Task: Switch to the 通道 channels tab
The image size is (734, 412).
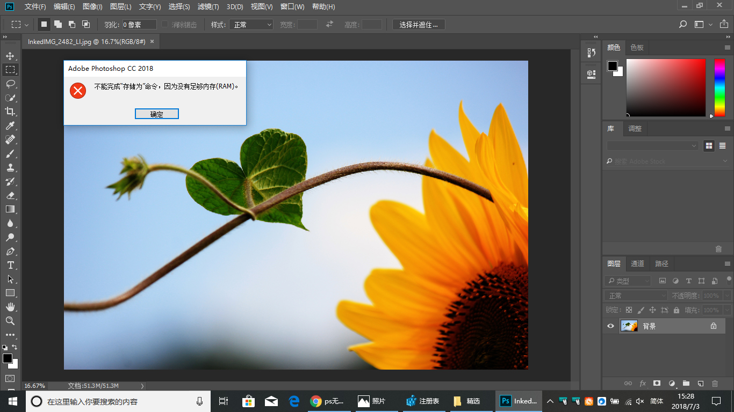Action: click(x=638, y=263)
